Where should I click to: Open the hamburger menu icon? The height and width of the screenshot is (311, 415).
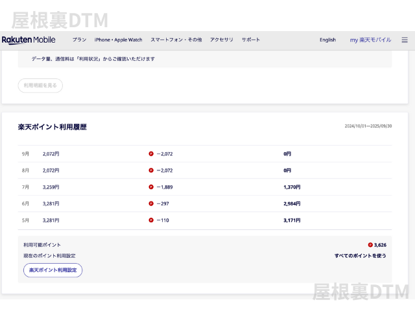pyautogui.click(x=405, y=40)
